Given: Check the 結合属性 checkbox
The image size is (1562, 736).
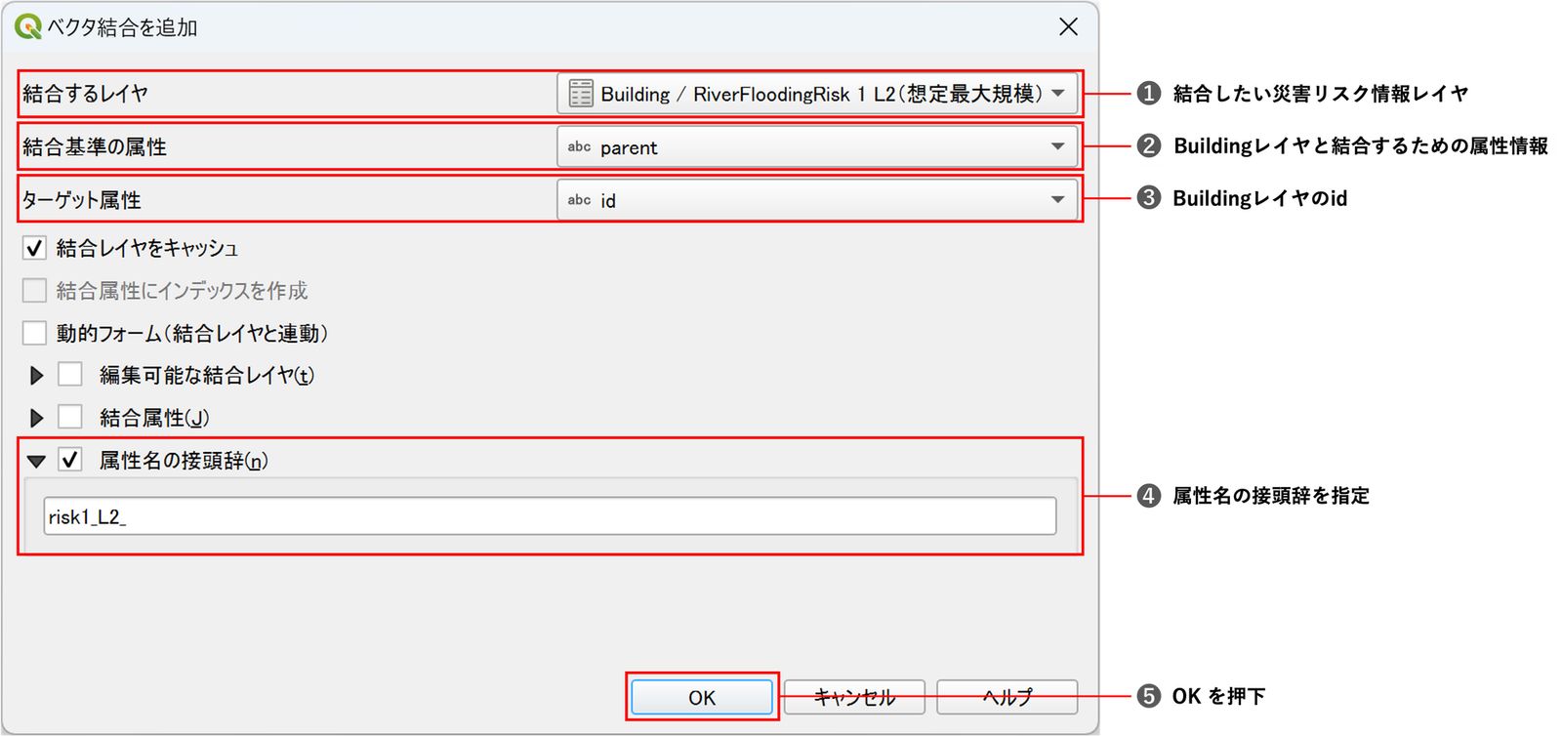Looking at the screenshot, I should pyautogui.click(x=70, y=418).
